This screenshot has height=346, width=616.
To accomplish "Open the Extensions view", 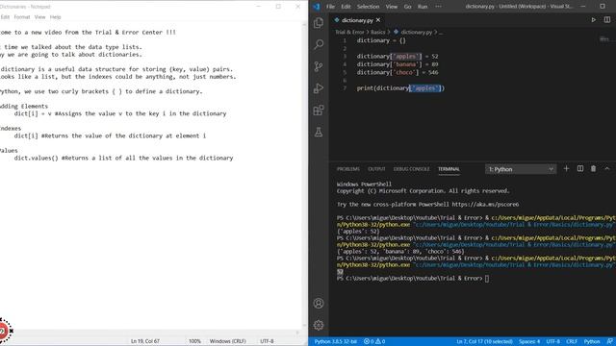I will tap(319, 111).
